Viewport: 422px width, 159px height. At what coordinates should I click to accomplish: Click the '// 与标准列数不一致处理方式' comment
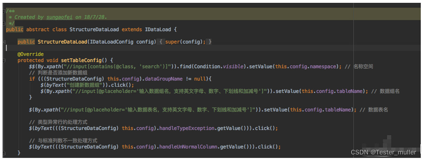pyautogui.click(x=63, y=140)
